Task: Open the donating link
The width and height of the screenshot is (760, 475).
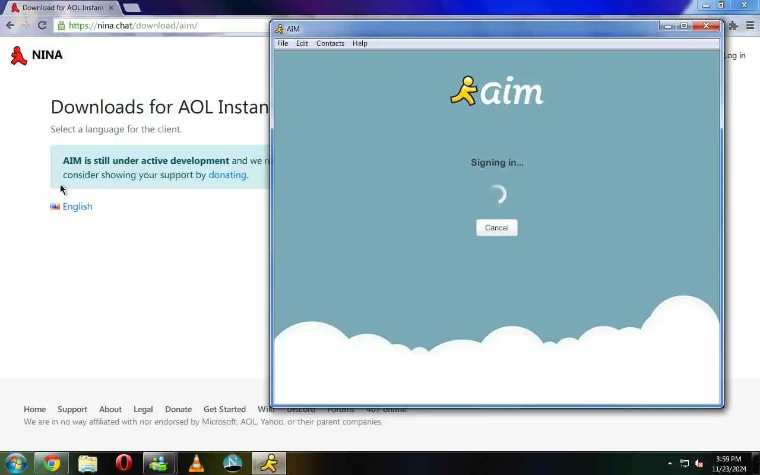Action: [x=227, y=175]
